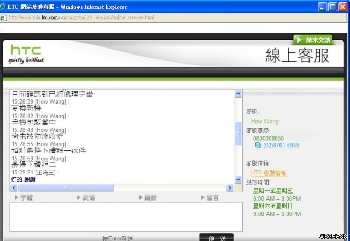350x241 pixels.
Task: Expand the 鏈接 link options
Action: [148, 197]
